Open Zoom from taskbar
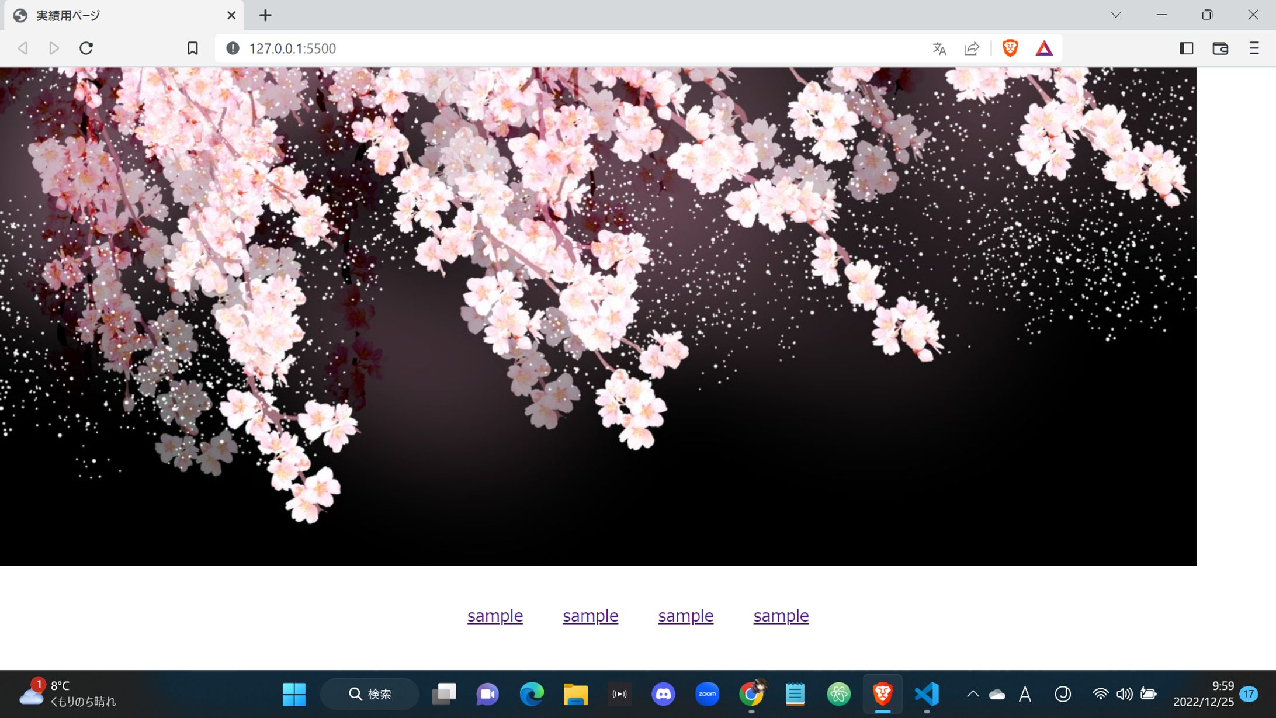This screenshot has width=1276, height=718. coord(707,694)
